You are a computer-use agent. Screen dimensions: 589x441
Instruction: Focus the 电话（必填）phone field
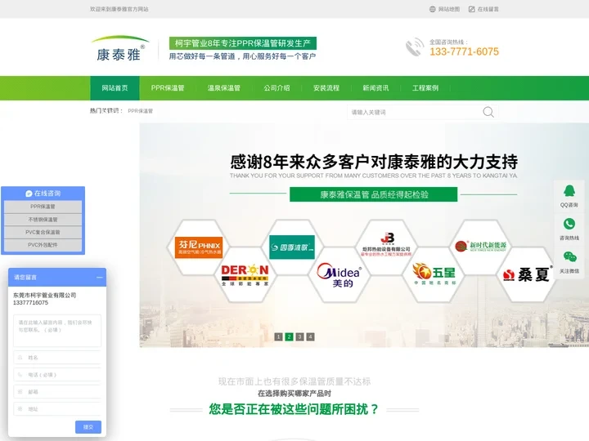pyautogui.click(x=57, y=375)
